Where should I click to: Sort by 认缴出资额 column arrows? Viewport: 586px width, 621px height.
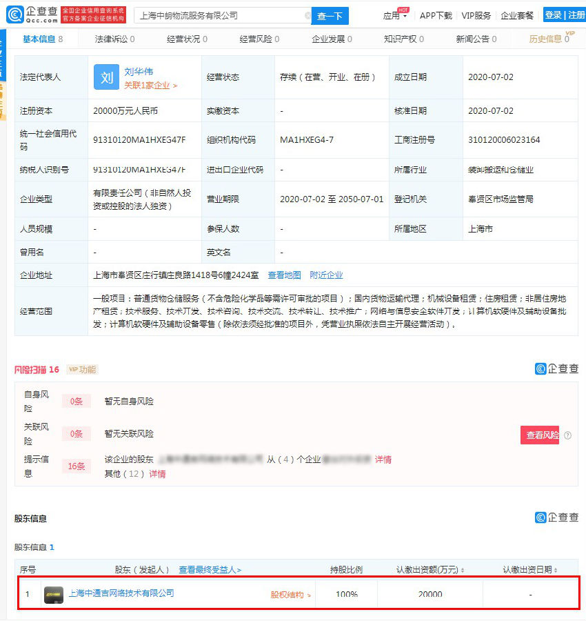pos(463,570)
